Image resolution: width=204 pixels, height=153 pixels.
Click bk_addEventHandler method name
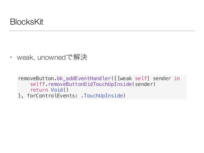(x=84, y=79)
